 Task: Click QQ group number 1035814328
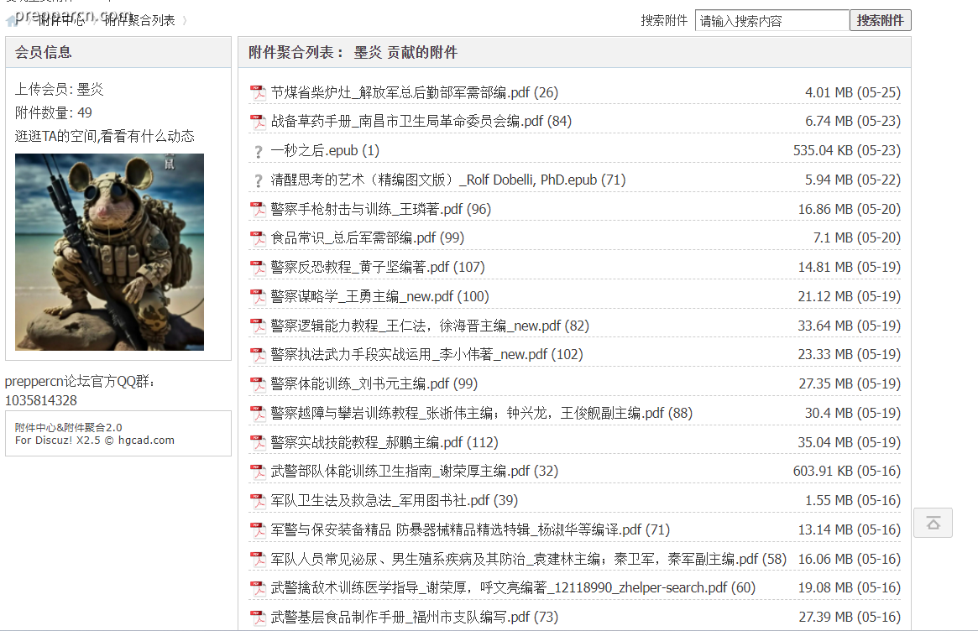41,400
